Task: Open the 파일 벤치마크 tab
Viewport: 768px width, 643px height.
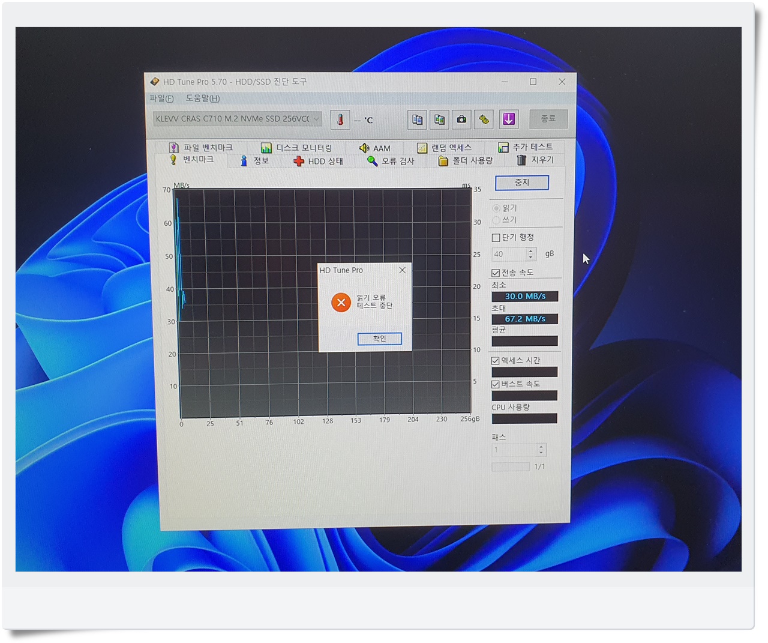Action: click(201, 148)
